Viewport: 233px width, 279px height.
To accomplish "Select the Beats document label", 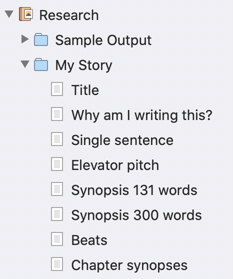I will (89, 240).
